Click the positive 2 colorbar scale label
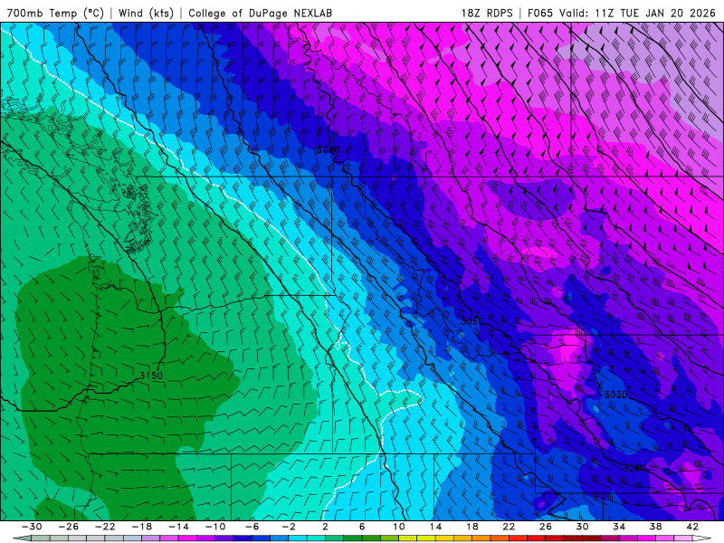The height and width of the screenshot is (543, 724). point(325,527)
